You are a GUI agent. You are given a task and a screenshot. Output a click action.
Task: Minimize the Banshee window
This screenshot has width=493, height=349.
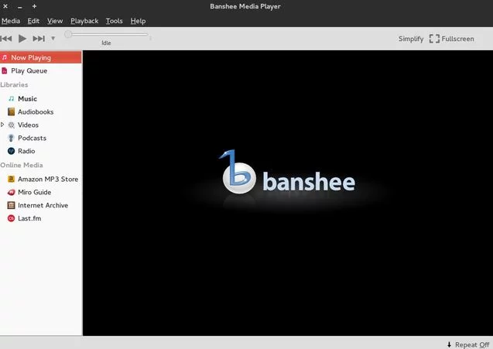pyautogui.click(x=20, y=7)
